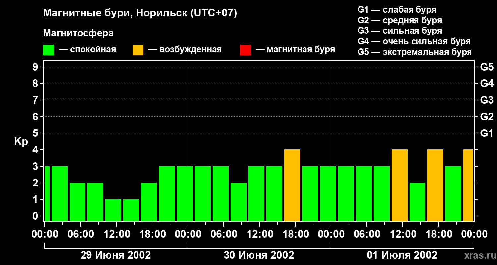This screenshot has width=497, height=265.
Task: Click the 00:00 label starting 01 Июля
Action: [x=331, y=234]
